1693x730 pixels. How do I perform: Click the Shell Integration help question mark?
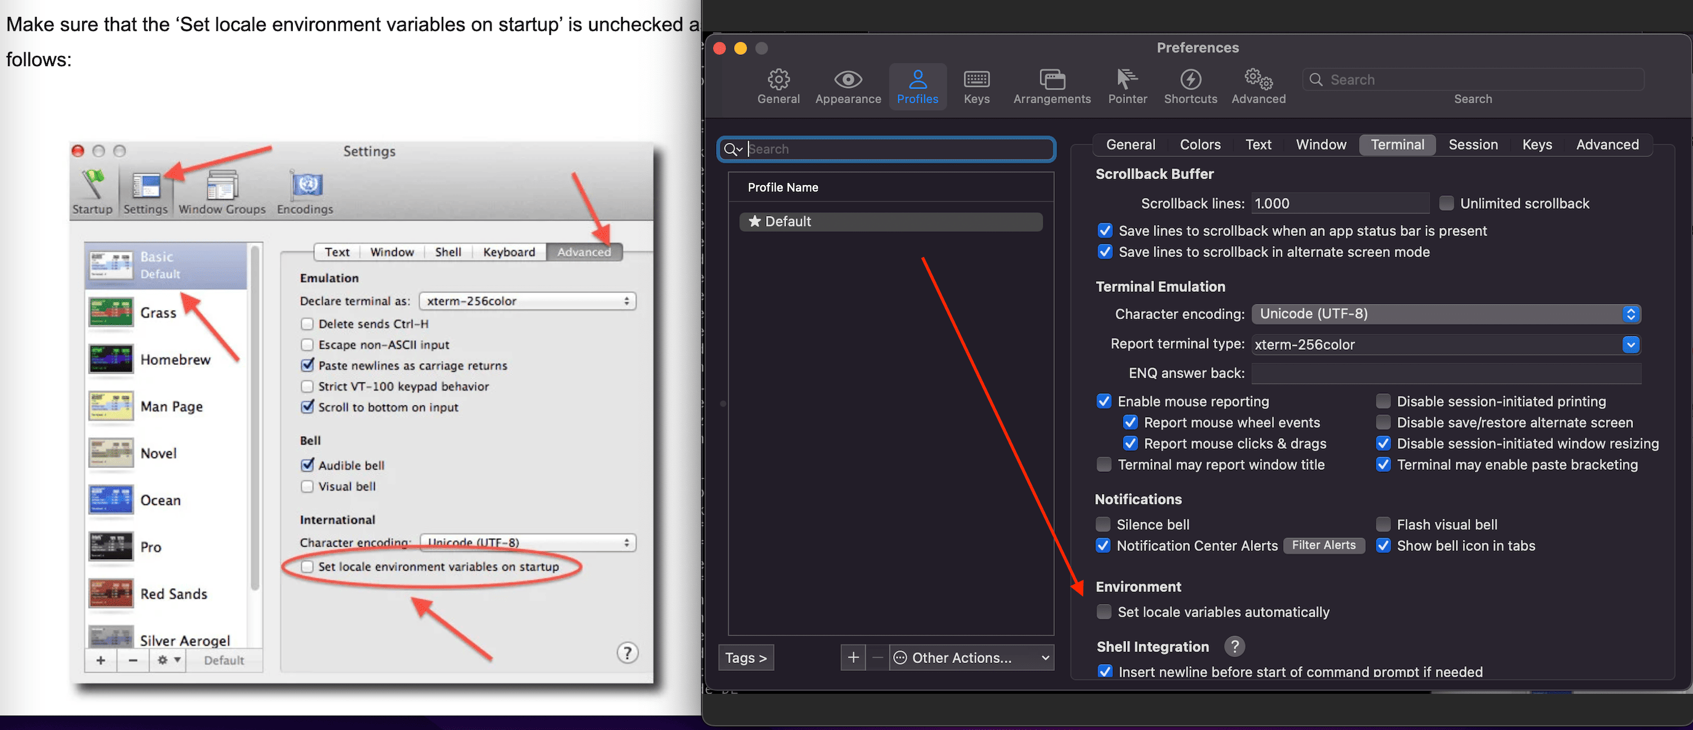(x=1234, y=647)
